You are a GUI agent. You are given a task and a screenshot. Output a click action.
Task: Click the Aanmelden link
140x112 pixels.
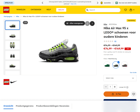pos(107,3)
